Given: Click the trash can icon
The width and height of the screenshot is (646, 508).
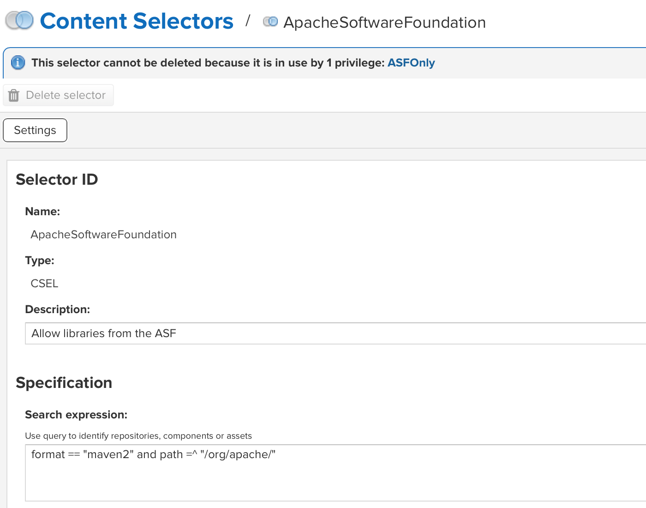Looking at the screenshot, I should (x=14, y=95).
